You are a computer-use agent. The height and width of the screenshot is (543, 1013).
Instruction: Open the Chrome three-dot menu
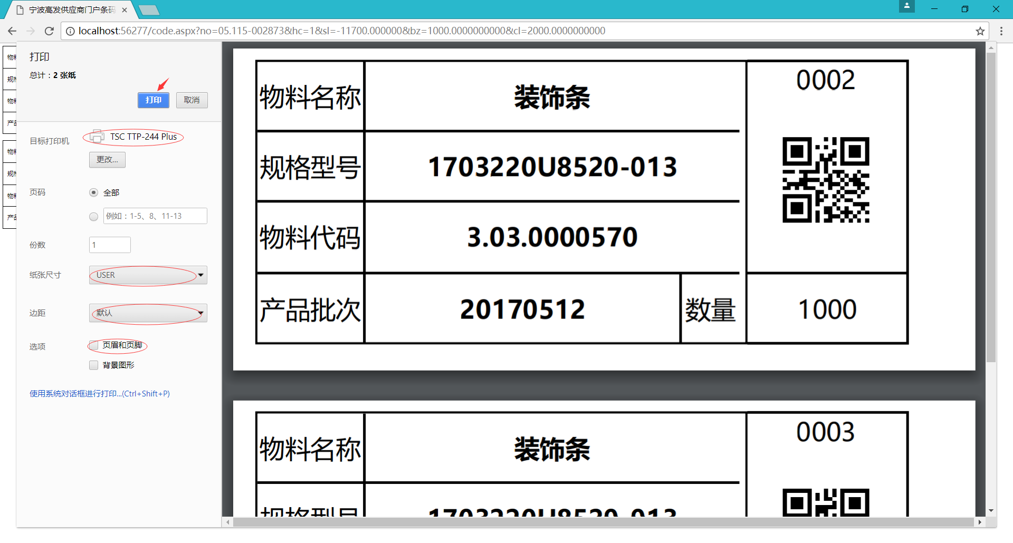pos(1001,31)
